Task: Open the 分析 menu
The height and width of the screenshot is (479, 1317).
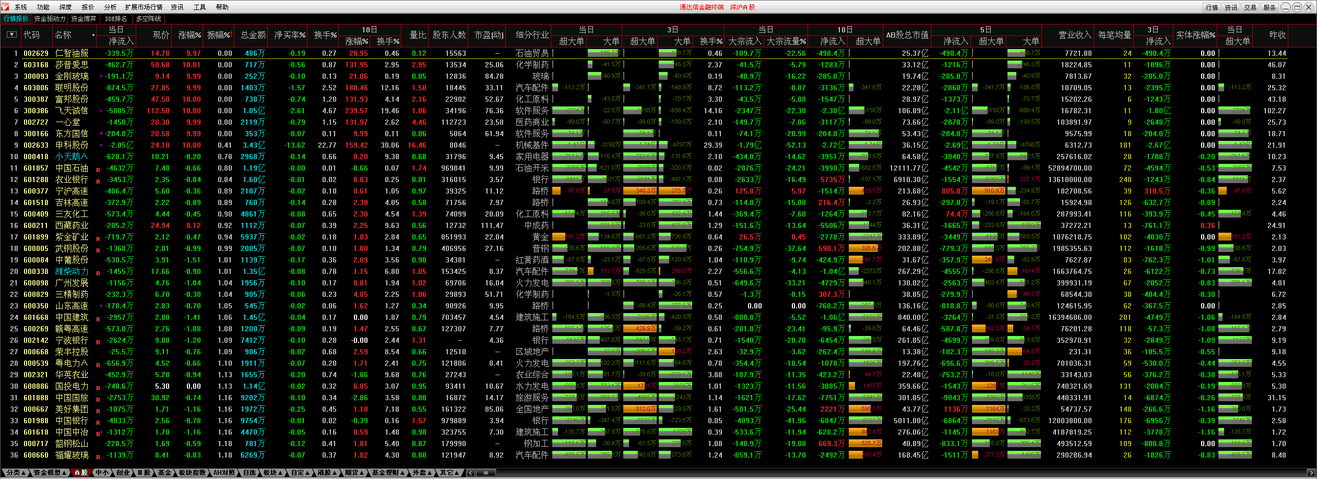Action: click(111, 7)
